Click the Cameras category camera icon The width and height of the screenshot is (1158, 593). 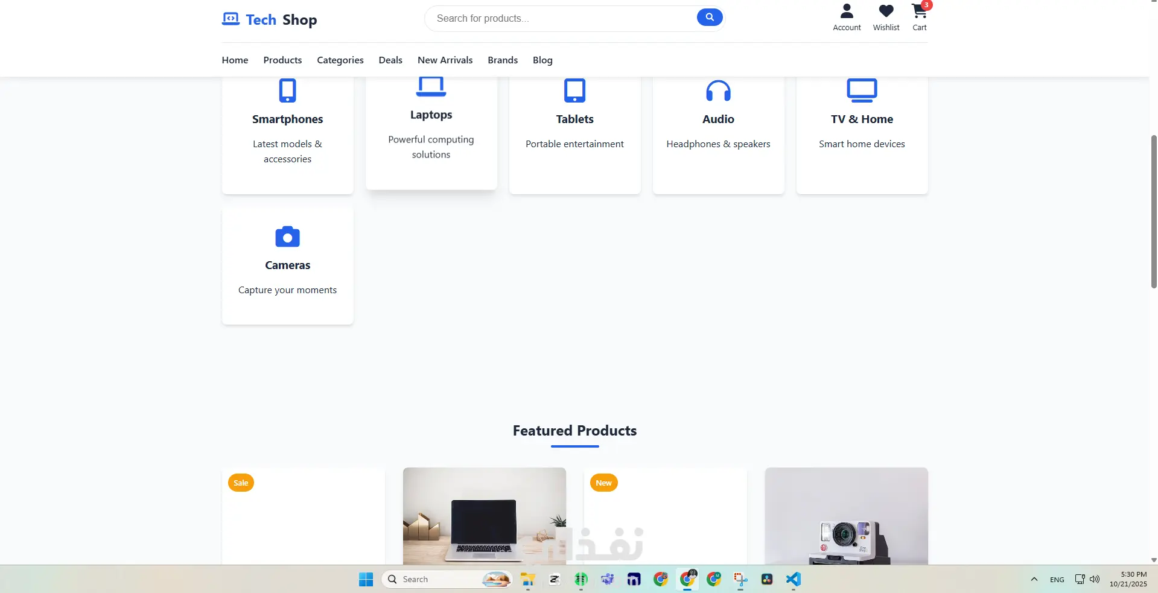[x=288, y=236]
